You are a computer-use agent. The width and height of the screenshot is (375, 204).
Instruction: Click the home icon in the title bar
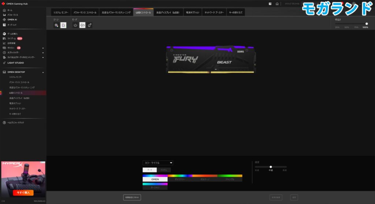click(277, 4)
